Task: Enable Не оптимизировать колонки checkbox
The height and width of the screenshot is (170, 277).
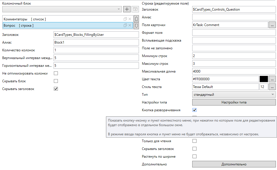Action: 56,73
